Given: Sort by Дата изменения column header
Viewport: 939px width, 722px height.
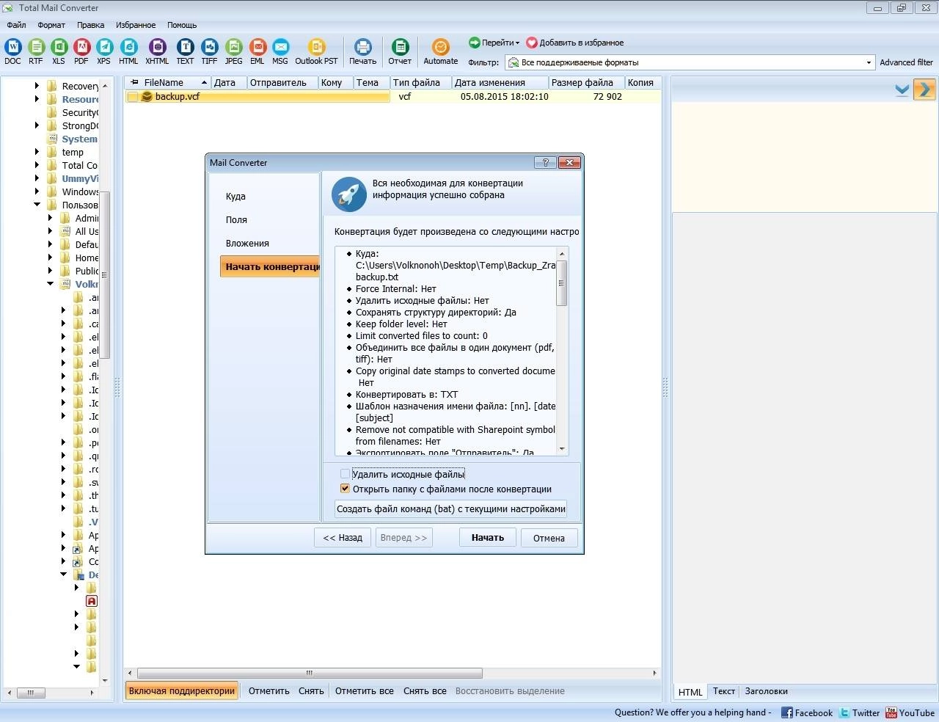Looking at the screenshot, I should click(x=500, y=82).
